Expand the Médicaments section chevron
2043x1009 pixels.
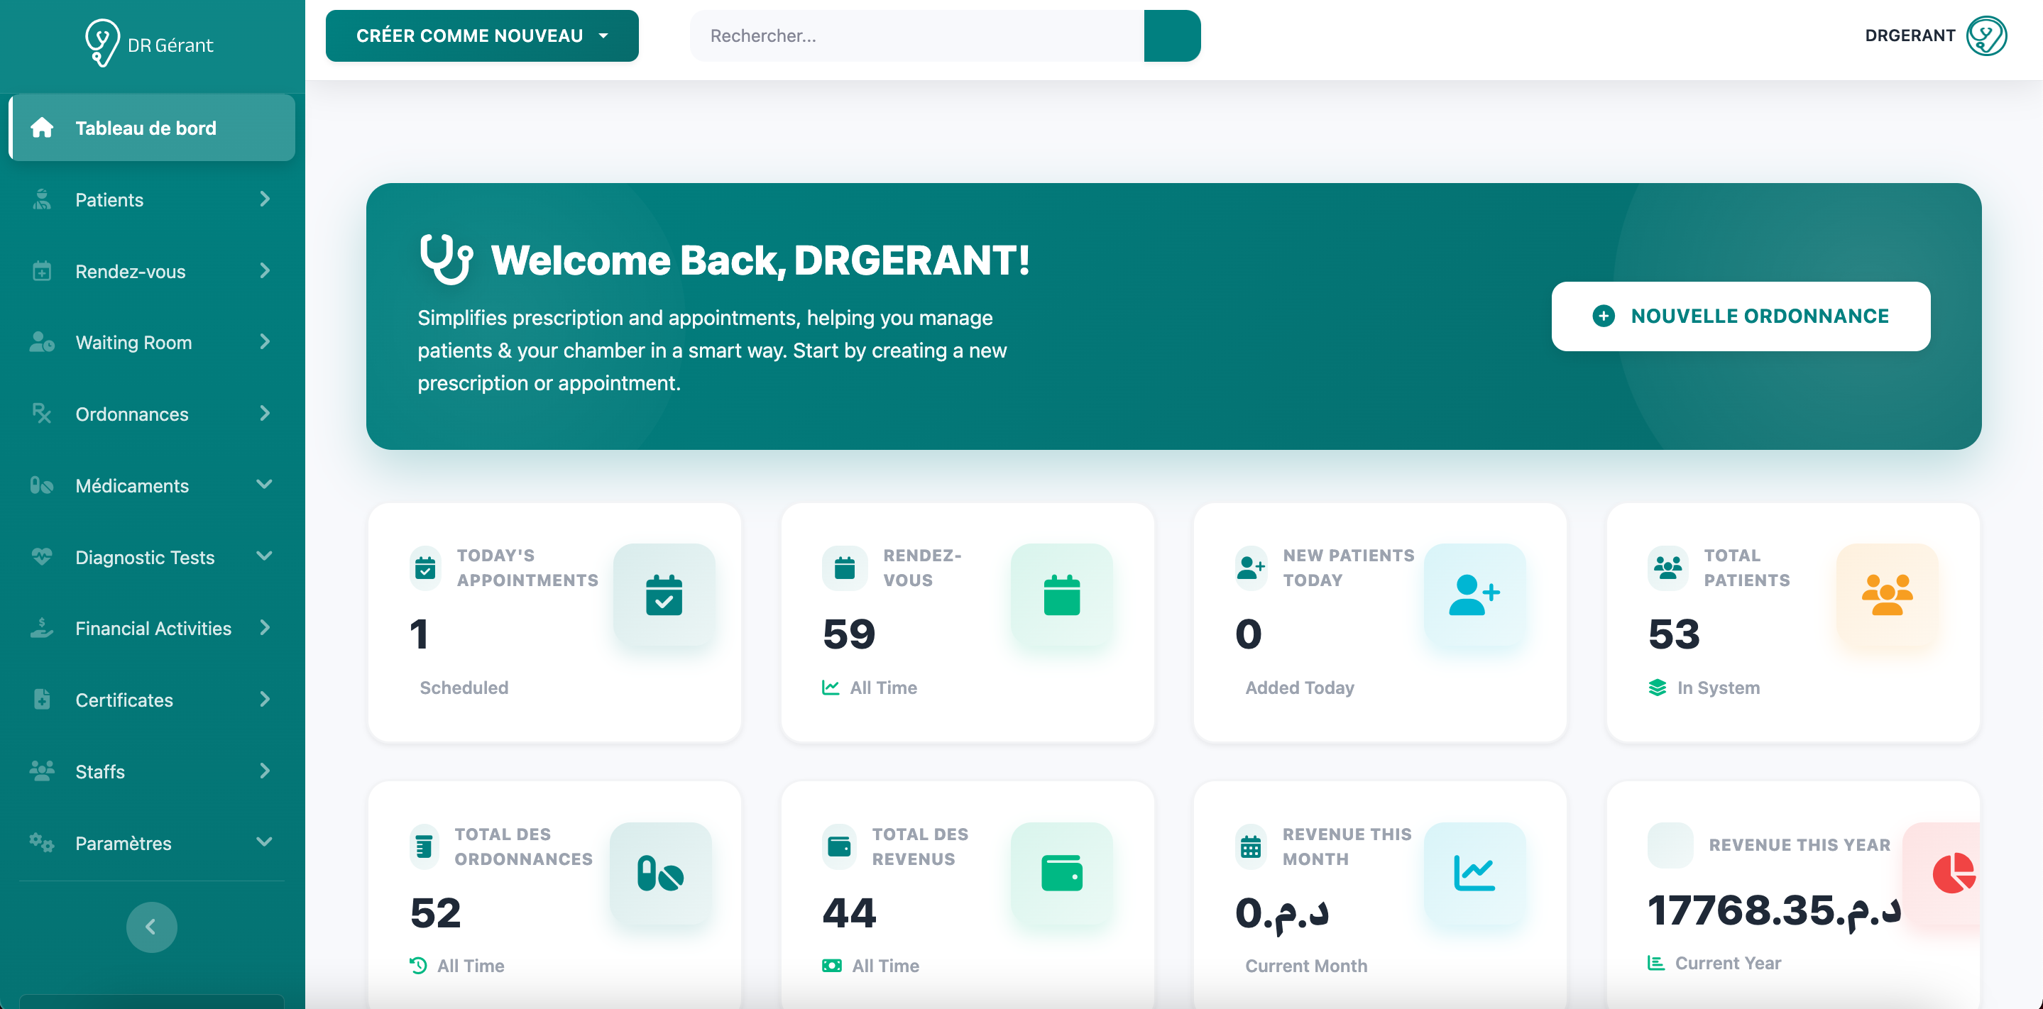[x=264, y=485]
